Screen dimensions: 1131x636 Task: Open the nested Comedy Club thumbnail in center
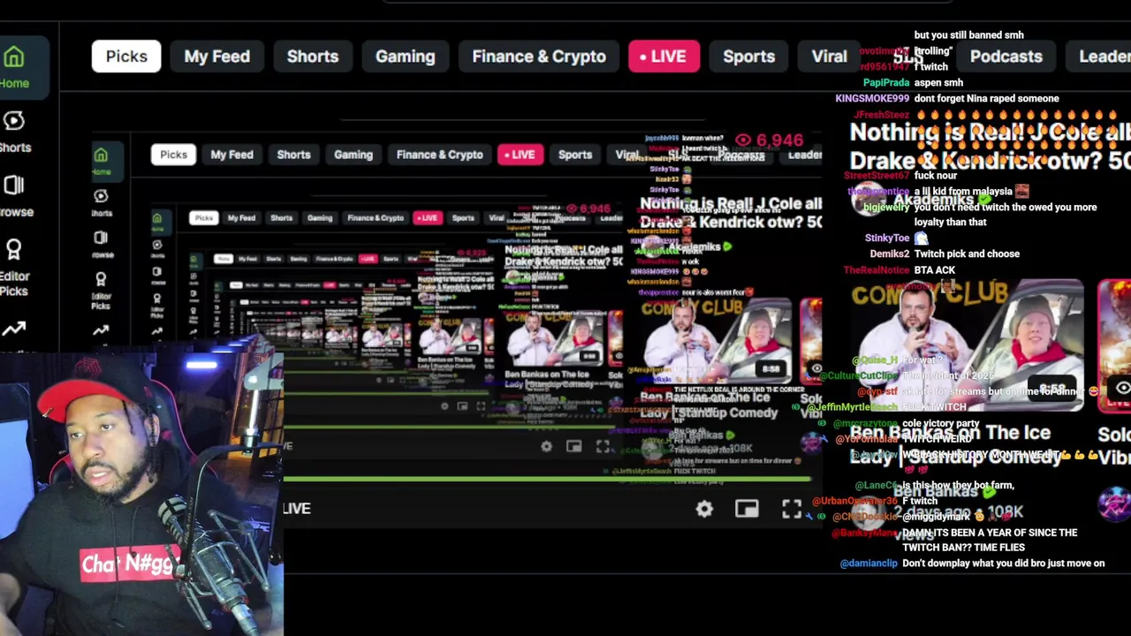click(x=716, y=340)
